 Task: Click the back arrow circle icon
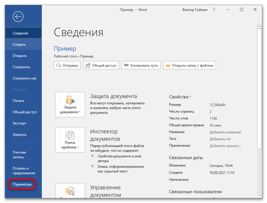tap(18, 17)
